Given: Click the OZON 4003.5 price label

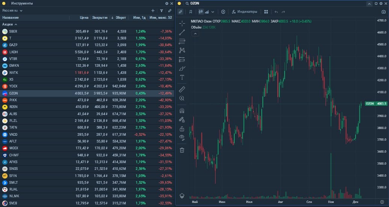Looking at the screenshot, I should pyautogui.click(x=376, y=103).
